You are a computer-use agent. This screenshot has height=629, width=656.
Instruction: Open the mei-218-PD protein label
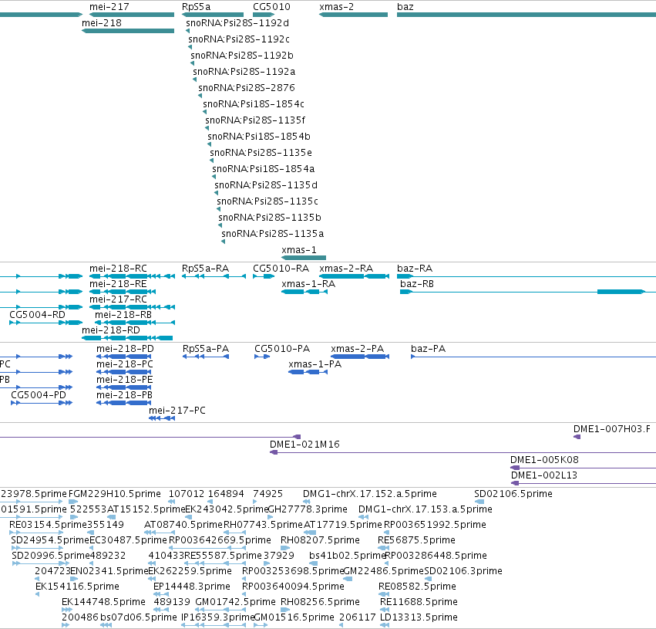click(x=125, y=349)
